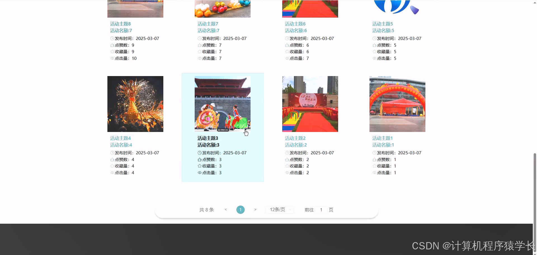Click 活动名额:6 text
This screenshot has height=255, width=537.
click(x=296, y=30)
